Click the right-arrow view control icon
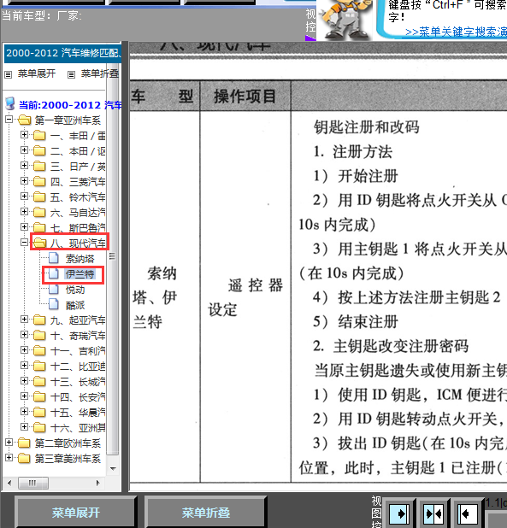The height and width of the screenshot is (528, 507). 399,513
